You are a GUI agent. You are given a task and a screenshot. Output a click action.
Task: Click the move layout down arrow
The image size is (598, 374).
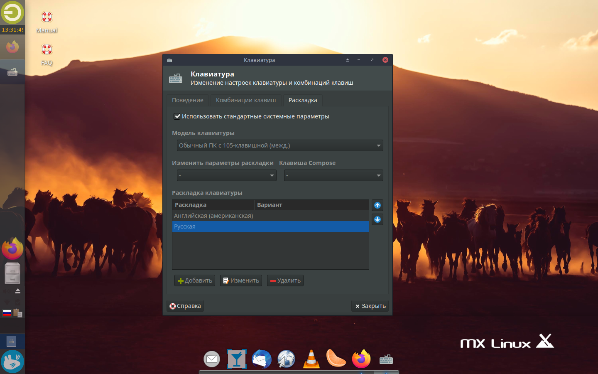coord(377,219)
